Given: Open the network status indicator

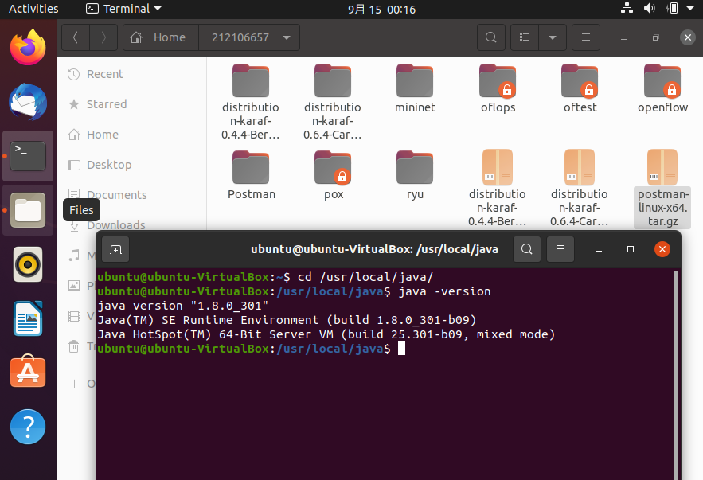Looking at the screenshot, I should pos(627,8).
